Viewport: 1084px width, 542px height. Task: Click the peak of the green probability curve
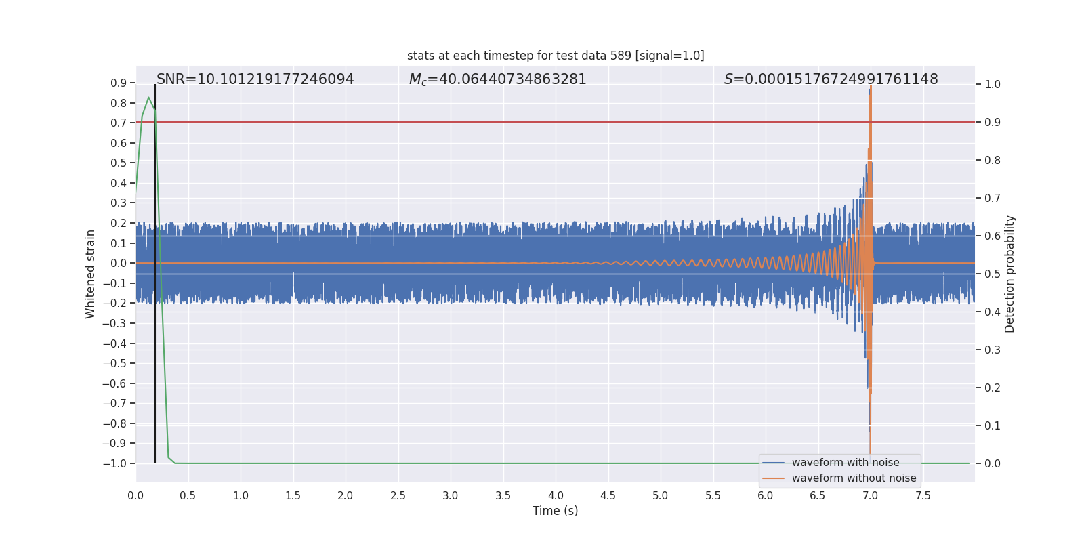point(148,98)
